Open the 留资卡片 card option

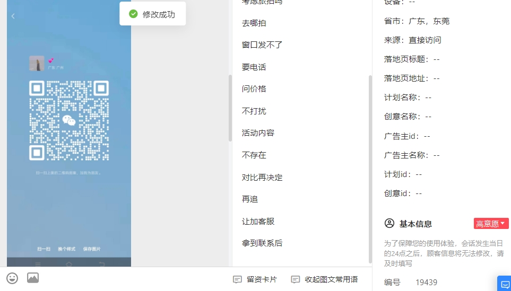coord(255,279)
